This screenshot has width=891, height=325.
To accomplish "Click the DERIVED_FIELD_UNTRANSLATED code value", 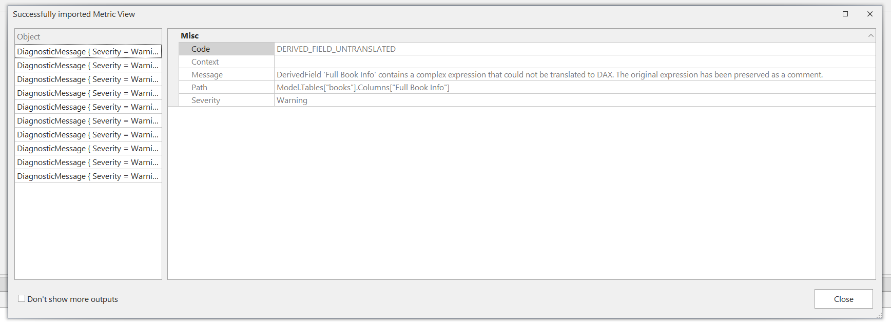I will (336, 49).
